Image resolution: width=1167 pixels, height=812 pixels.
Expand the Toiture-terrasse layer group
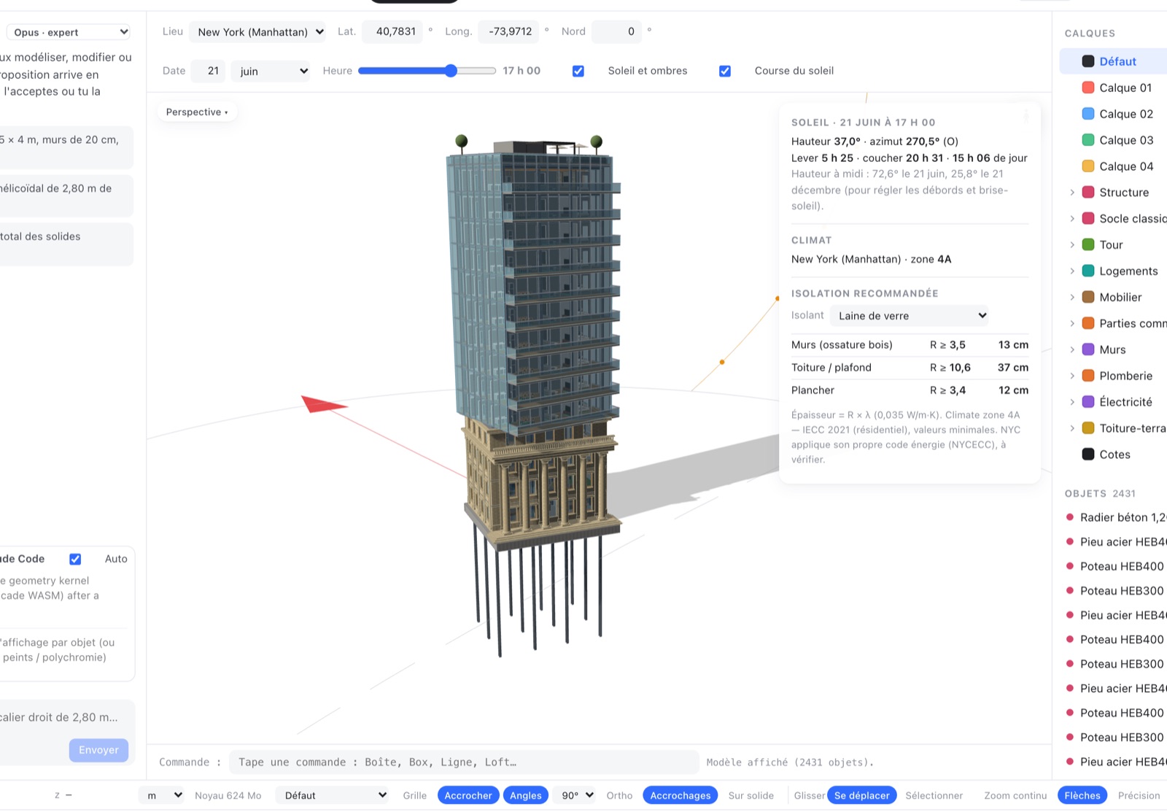1072,428
